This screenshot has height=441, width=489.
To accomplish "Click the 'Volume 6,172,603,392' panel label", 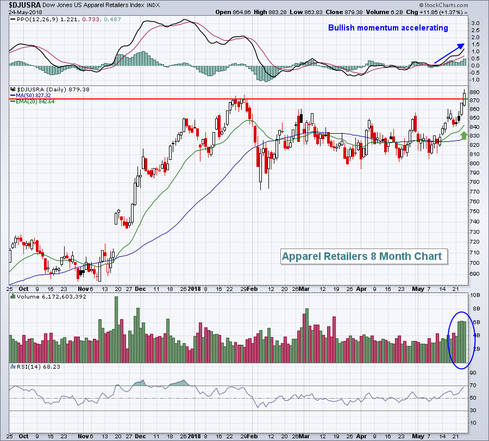I will click(x=52, y=296).
